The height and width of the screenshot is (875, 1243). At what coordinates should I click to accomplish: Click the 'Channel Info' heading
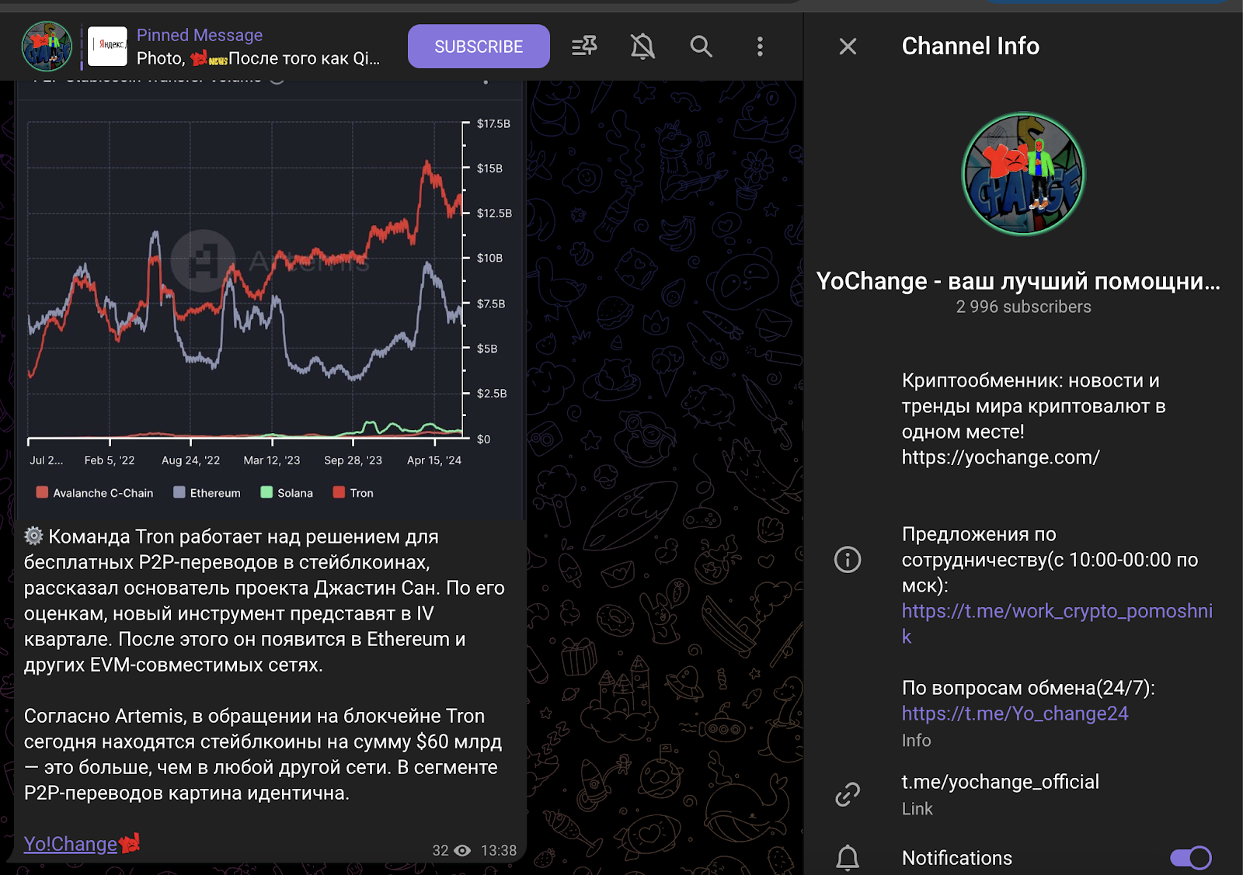970,47
